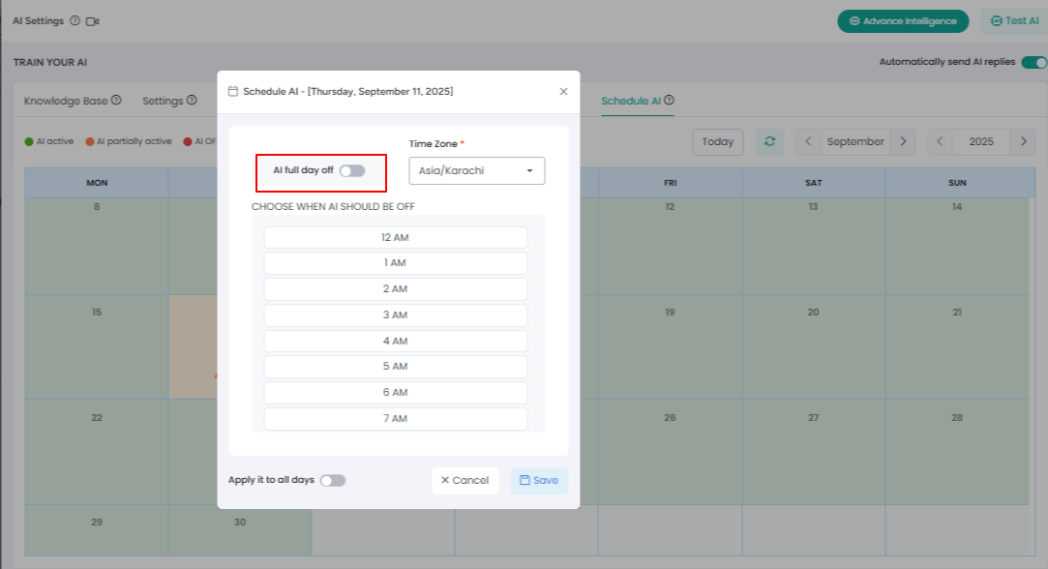Click the Test AI button
1048x569 pixels.
[x=1014, y=21]
